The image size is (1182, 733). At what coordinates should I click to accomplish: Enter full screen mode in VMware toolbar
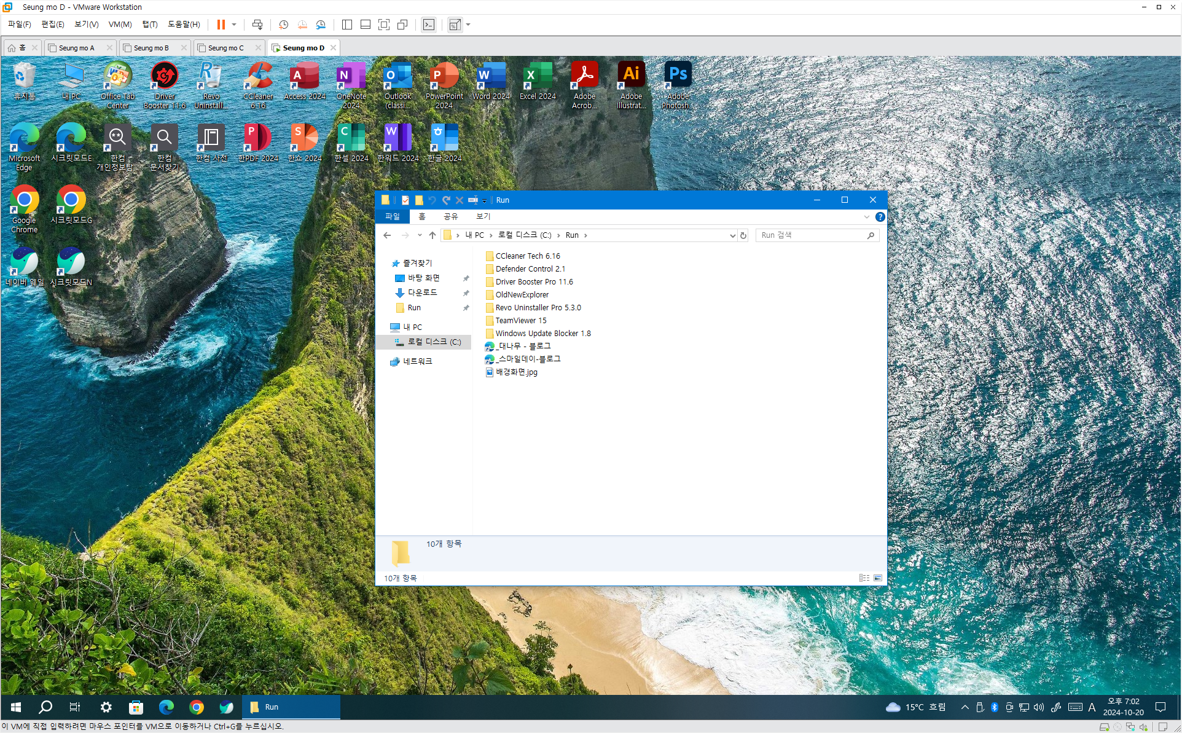coord(384,25)
